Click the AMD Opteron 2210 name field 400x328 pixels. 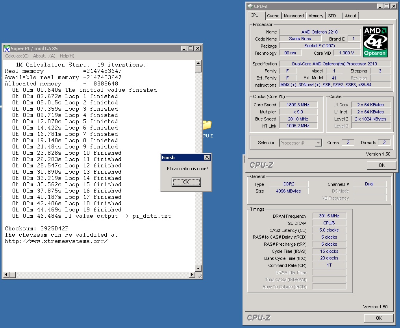(x=319, y=32)
